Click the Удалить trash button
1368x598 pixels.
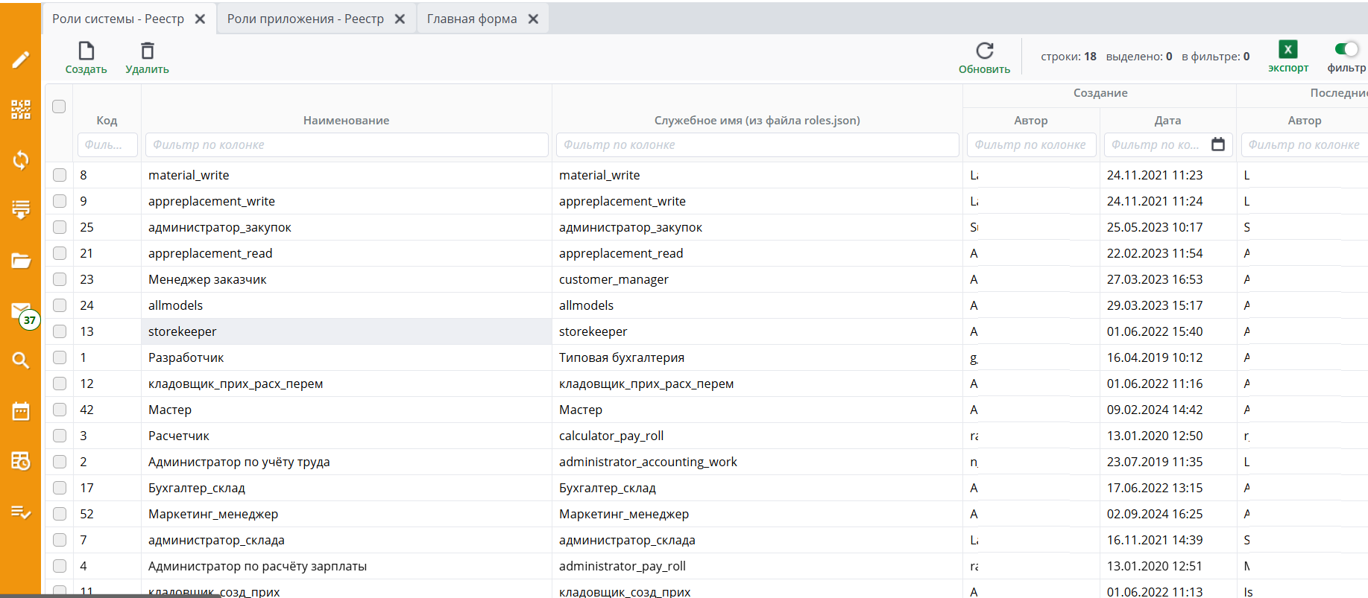pyautogui.click(x=148, y=58)
